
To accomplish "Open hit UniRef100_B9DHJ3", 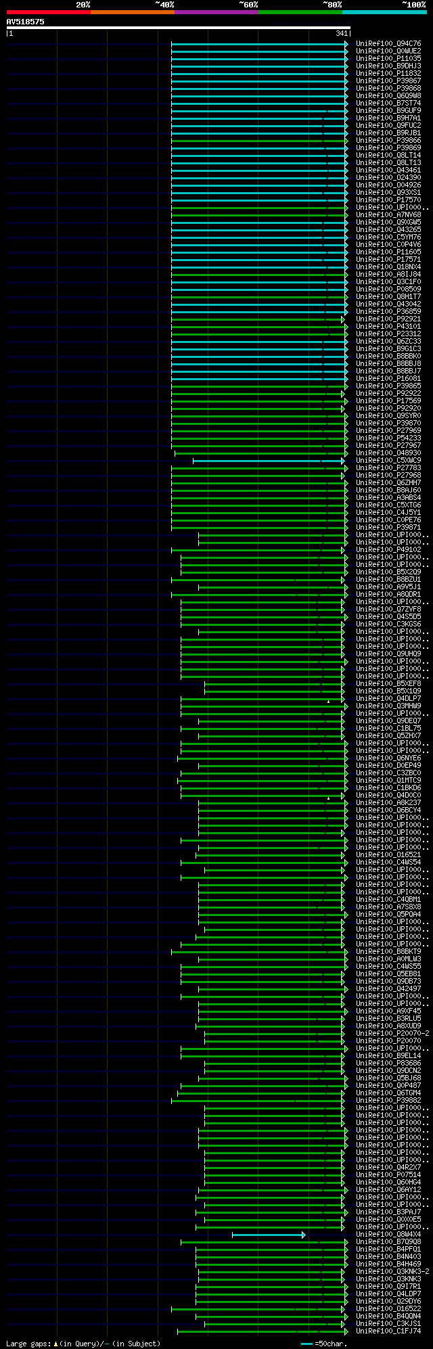I will click(388, 66).
